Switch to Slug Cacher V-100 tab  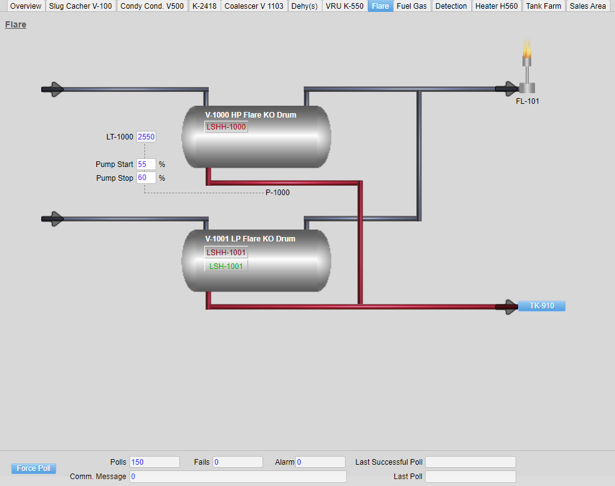(81, 6)
